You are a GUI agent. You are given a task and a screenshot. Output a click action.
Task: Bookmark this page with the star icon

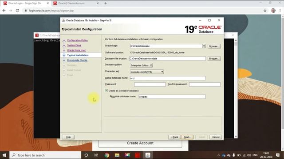coord(265,11)
